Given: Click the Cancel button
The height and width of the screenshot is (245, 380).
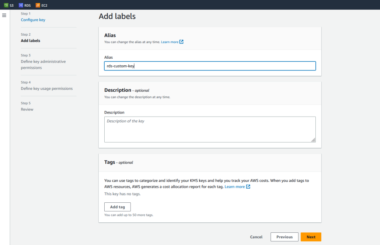Looking at the screenshot, I should click(256, 237).
